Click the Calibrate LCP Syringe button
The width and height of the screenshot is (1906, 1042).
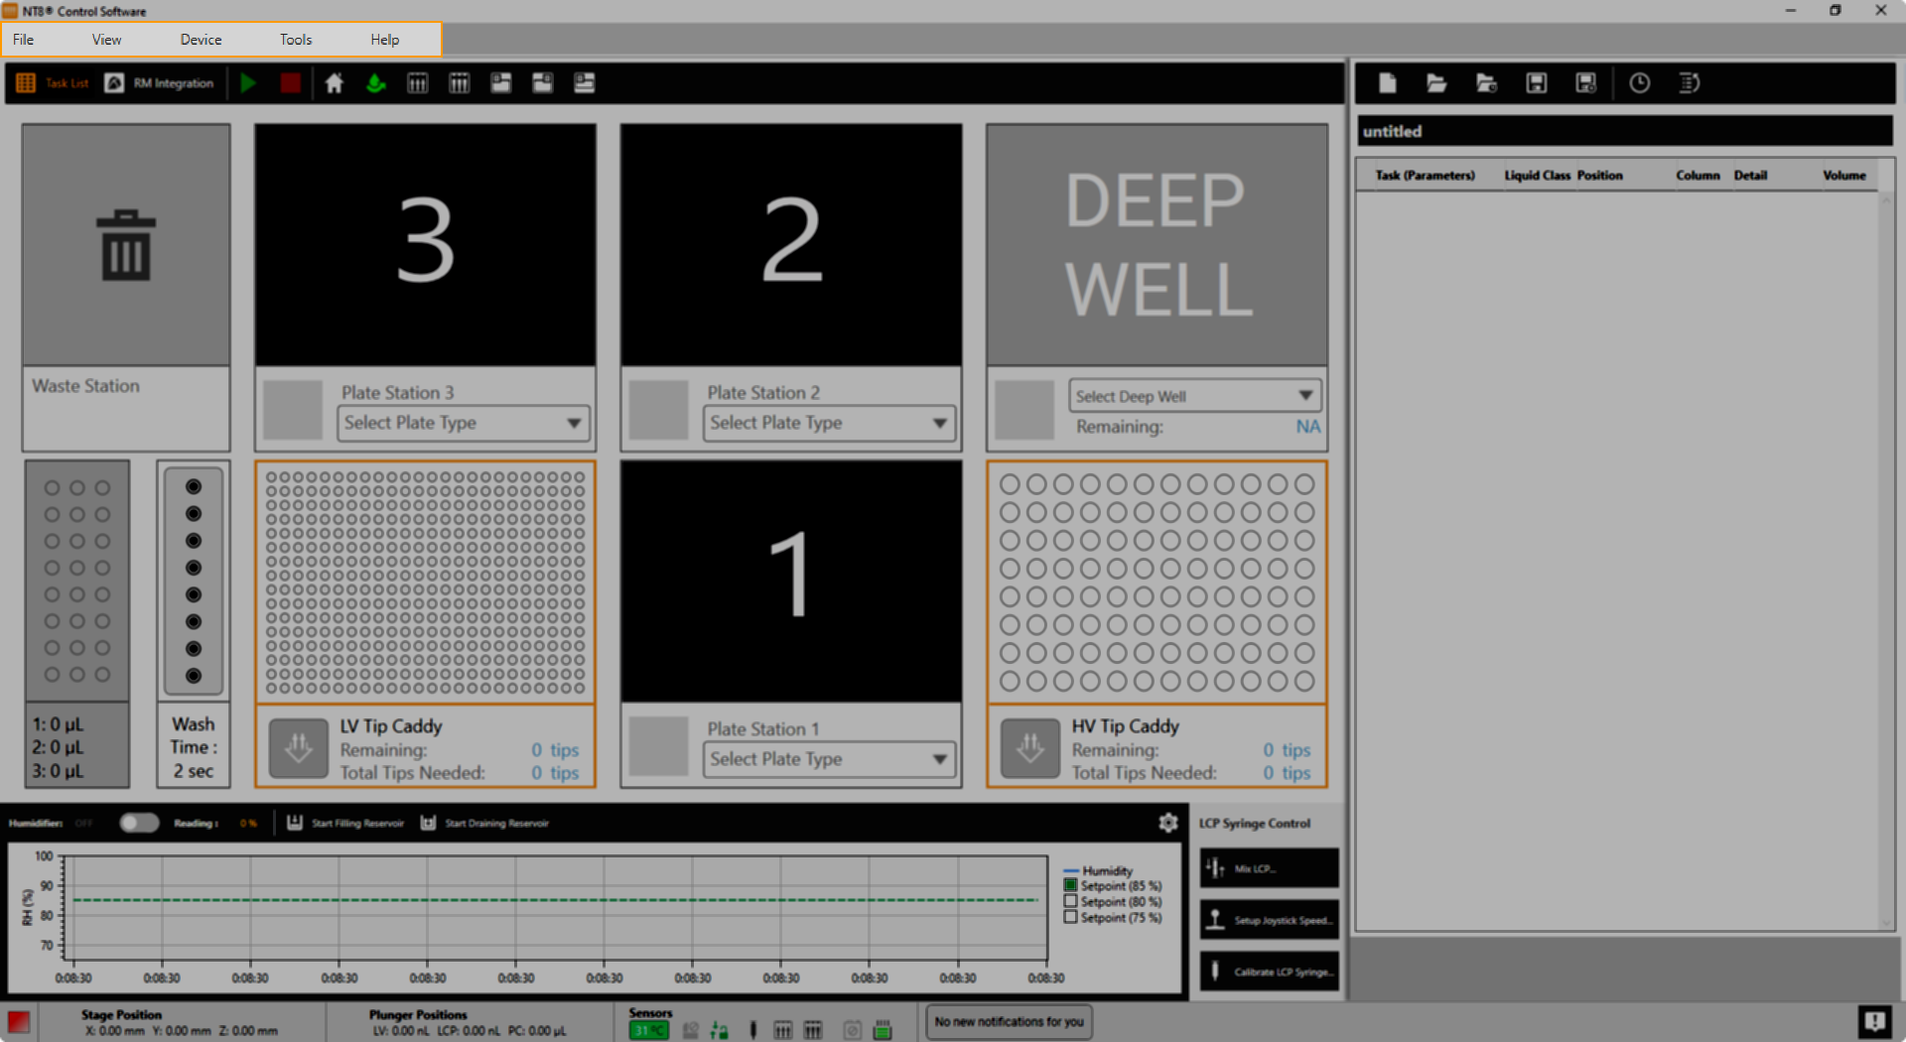[1269, 972]
